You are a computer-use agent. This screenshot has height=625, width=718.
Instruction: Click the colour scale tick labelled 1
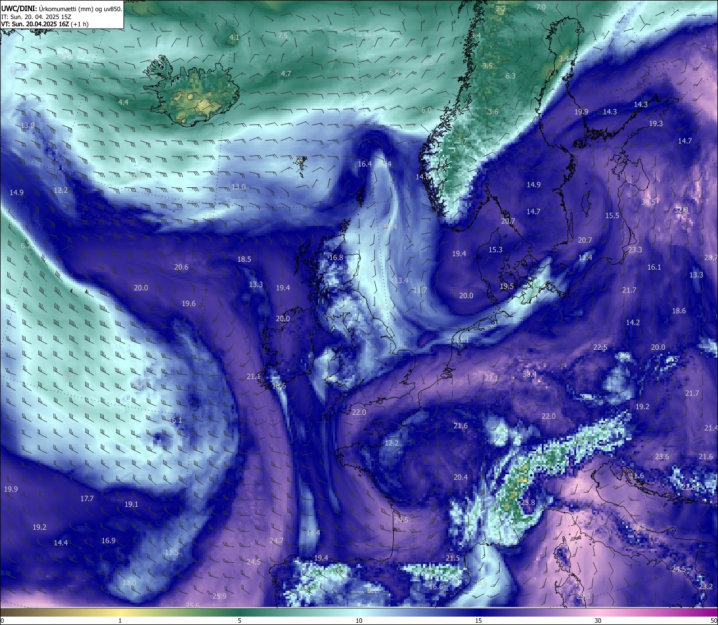[x=120, y=621]
